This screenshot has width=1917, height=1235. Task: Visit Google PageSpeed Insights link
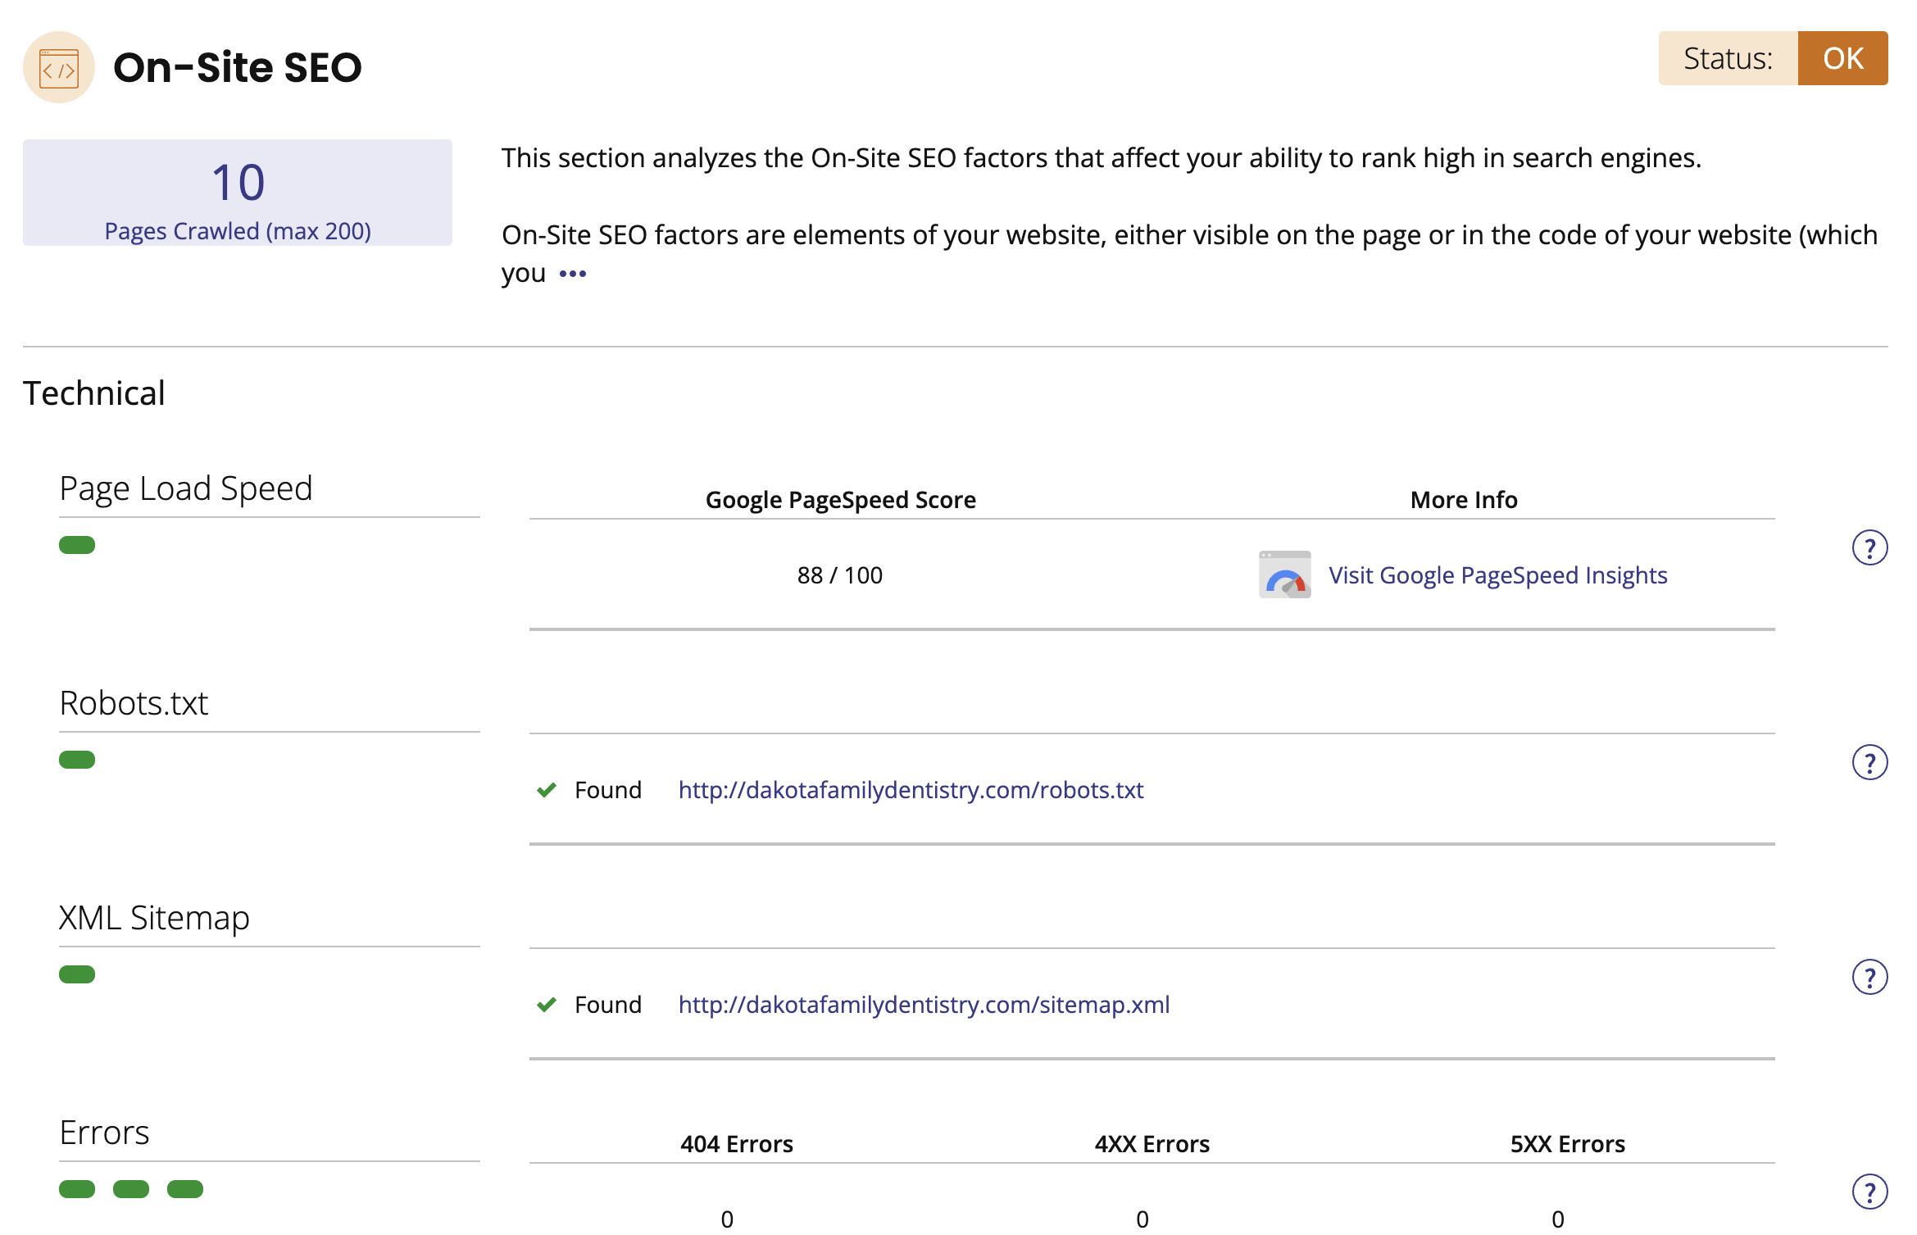click(x=1497, y=575)
